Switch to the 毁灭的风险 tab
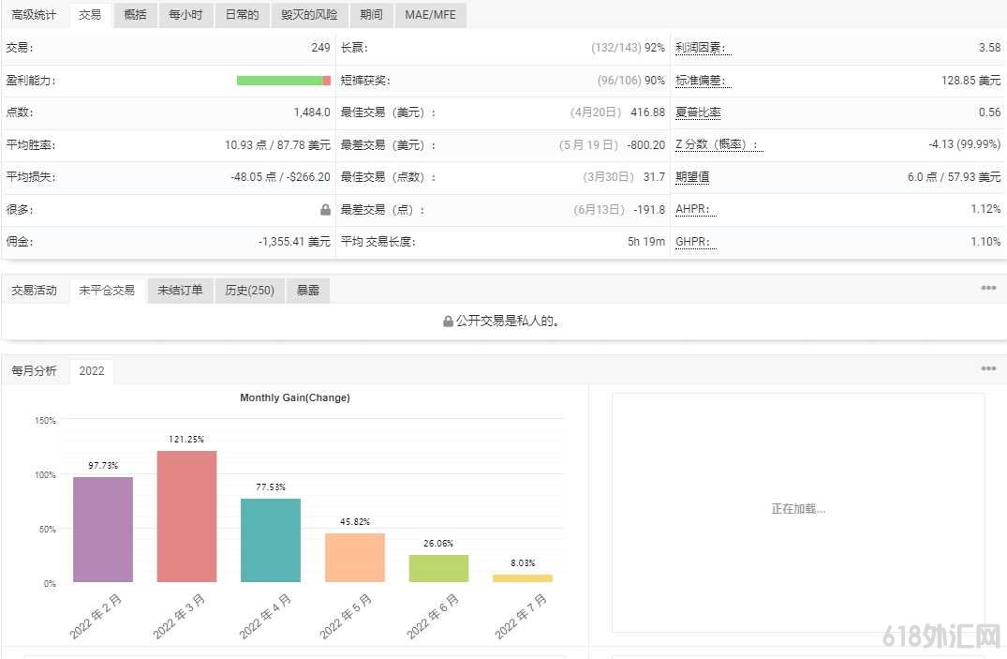1007x659 pixels. pyautogui.click(x=309, y=15)
